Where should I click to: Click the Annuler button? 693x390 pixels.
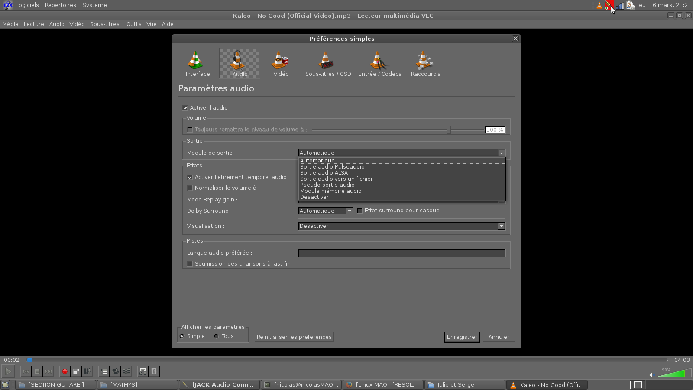tap(499, 337)
